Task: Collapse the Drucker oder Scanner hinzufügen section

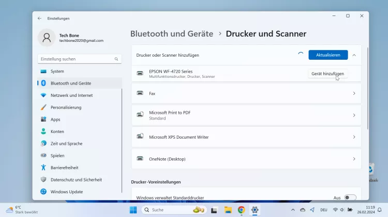Action: pos(354,55)
